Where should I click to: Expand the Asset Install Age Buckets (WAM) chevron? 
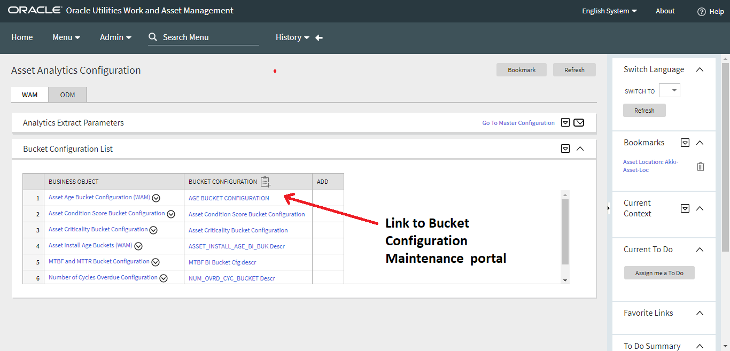(138, 246)
